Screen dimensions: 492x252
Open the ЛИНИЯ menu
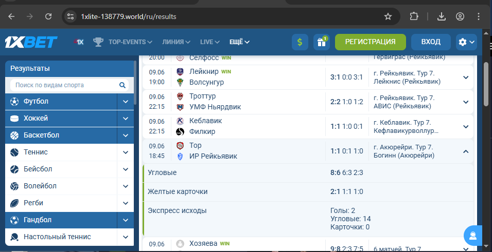176,42
